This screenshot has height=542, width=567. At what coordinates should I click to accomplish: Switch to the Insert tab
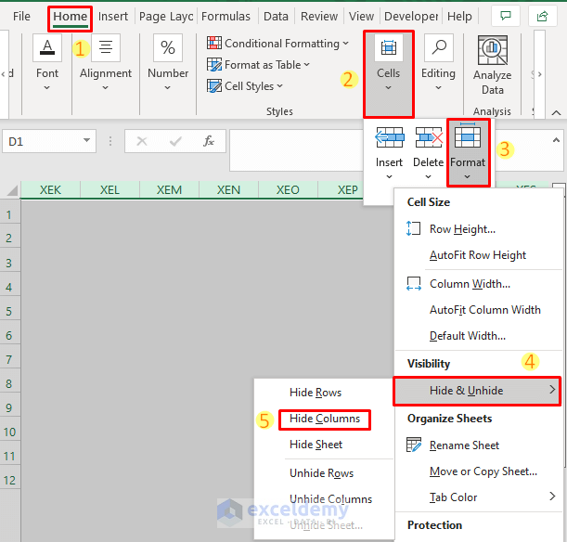113,17
